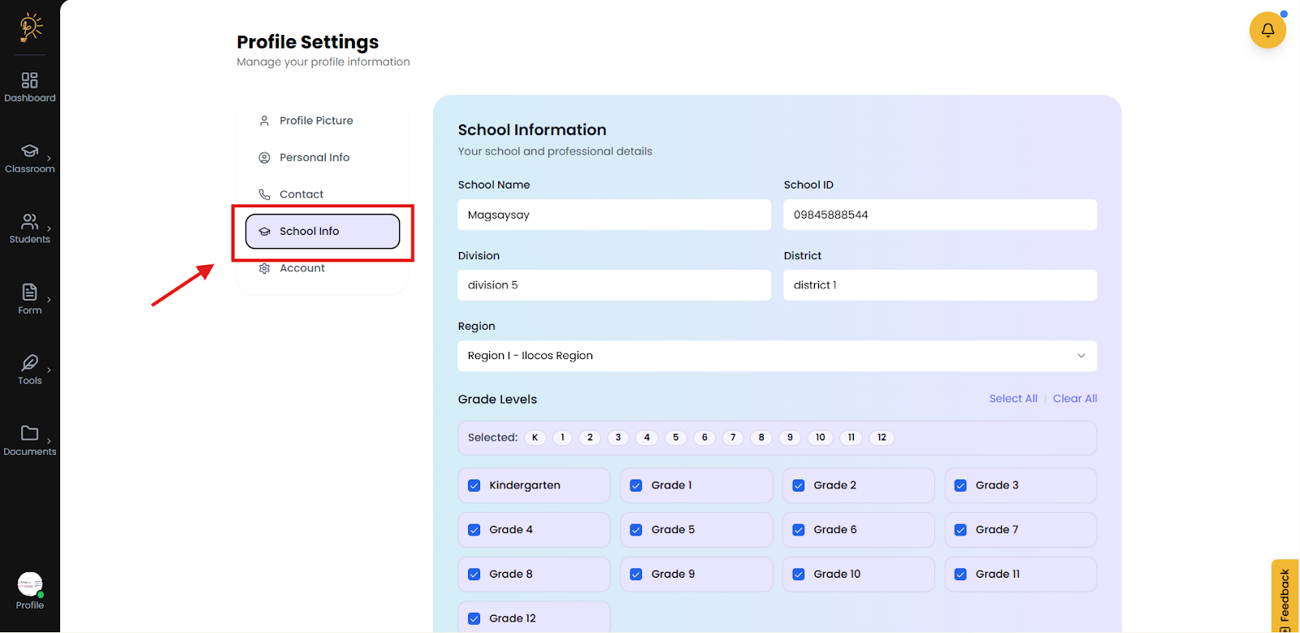Screen dimensions: 1300x633
Task: Click the notification bell icon
Action: [1267, 30]
